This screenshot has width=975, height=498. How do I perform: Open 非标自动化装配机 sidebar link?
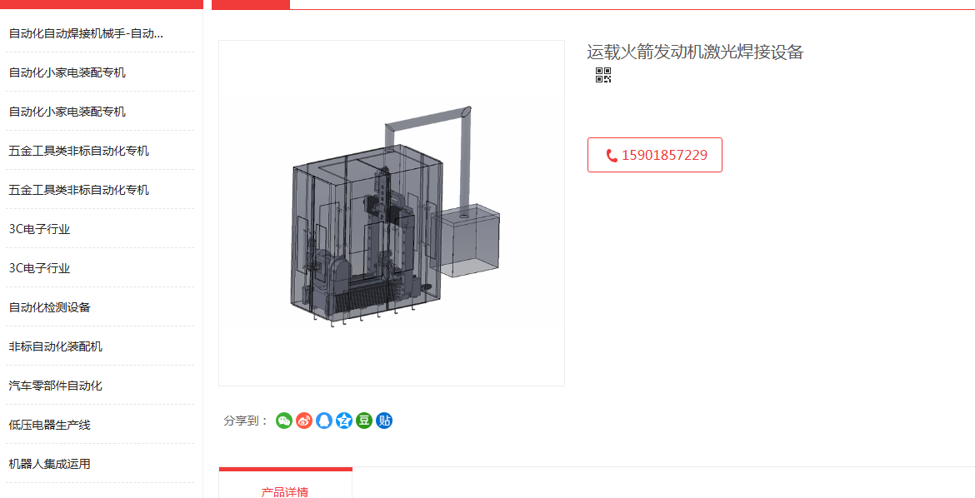(x=55, y=347)
